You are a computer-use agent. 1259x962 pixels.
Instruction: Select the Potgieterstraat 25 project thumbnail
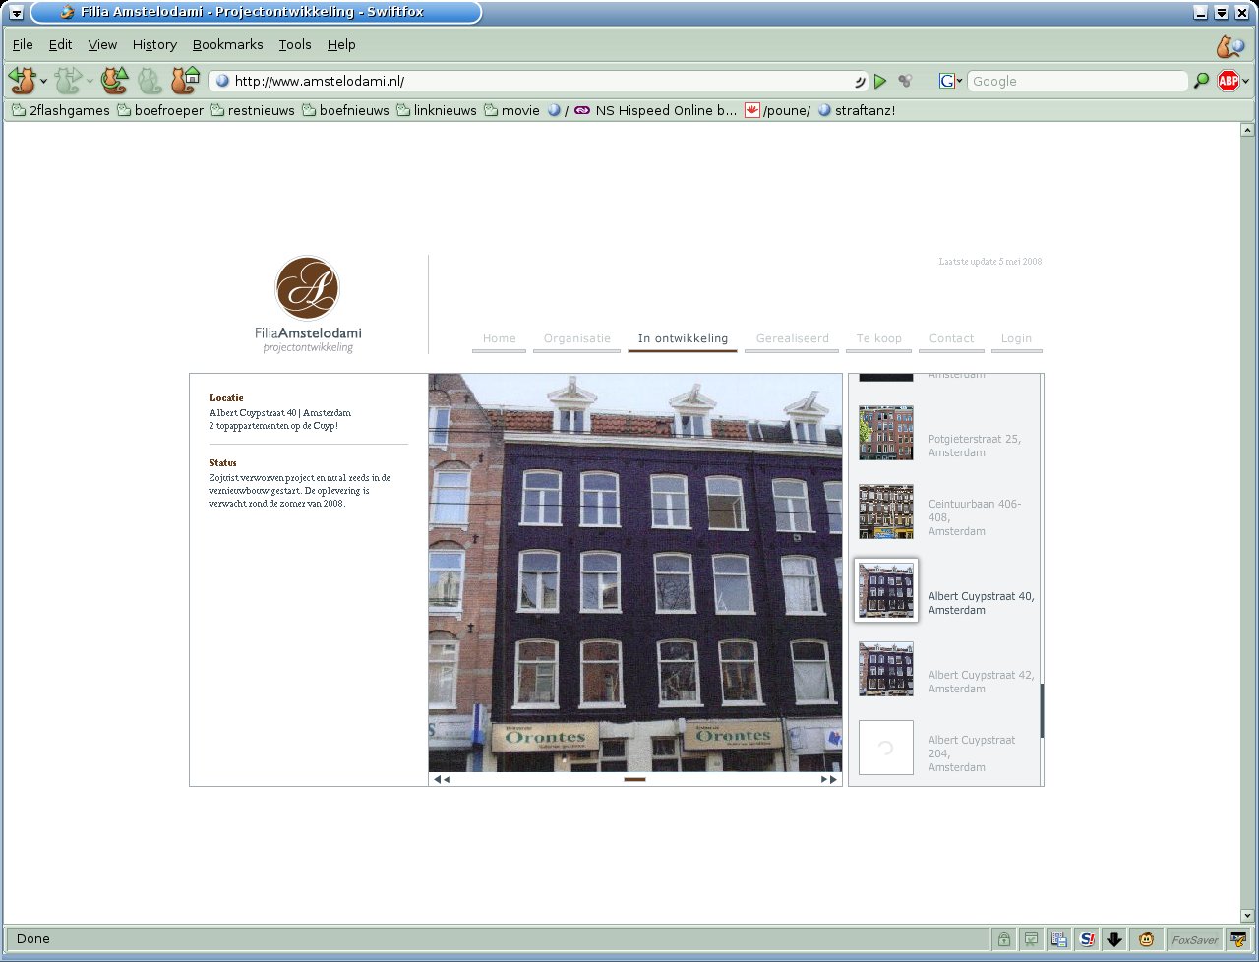click(885, 433)
